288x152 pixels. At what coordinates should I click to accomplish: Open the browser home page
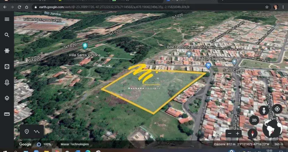[27, 7]
